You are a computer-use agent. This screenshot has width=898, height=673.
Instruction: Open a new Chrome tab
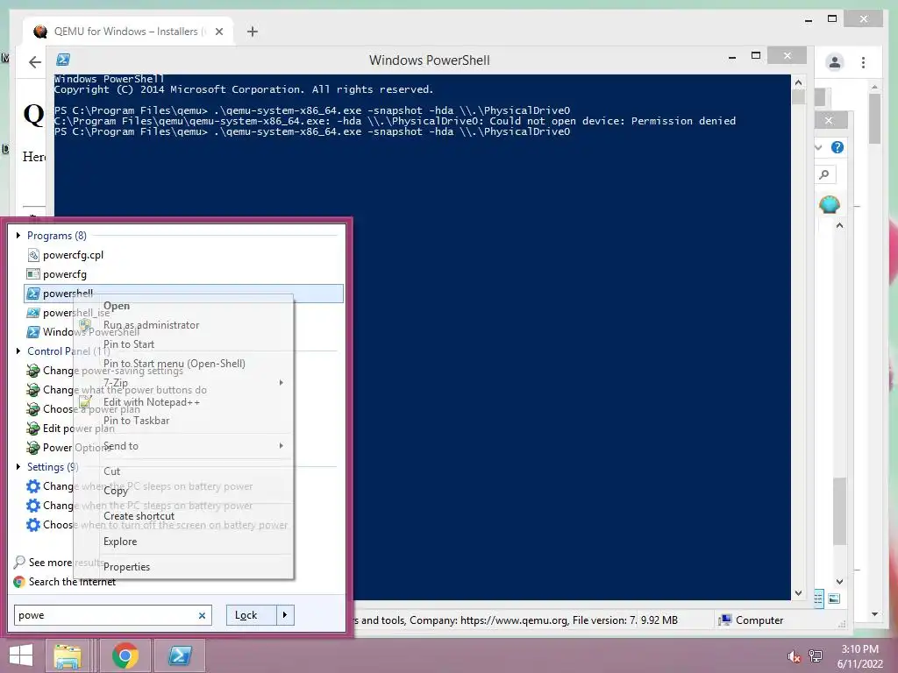[253, 32]
